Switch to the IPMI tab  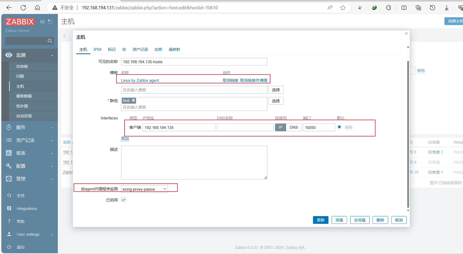coord(97,50)
